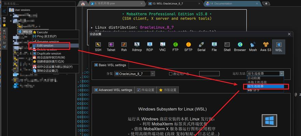Switch to 14. Documentation tab
This screenshot has width=301, height=136.
pos(233,3)
